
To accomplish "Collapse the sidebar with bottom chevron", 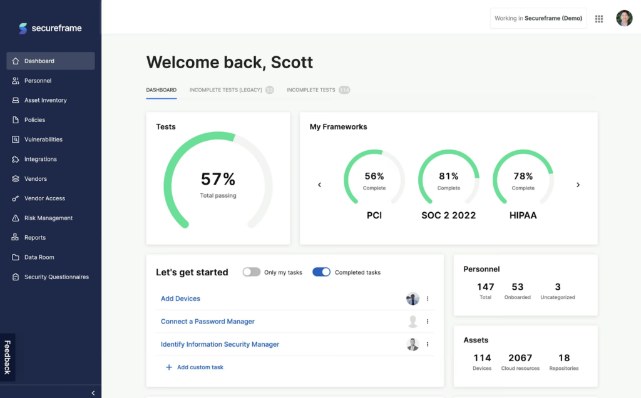I will point(93,393).
